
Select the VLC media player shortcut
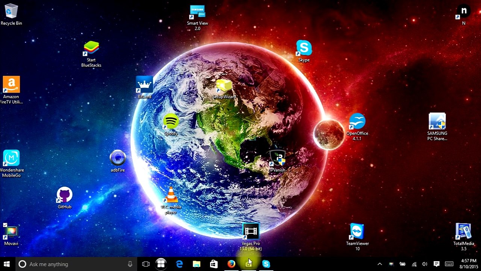[171, 201]
